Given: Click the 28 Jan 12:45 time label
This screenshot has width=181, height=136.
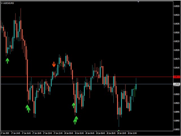Looking at the screenshot, I should pyautogui.click(x=132, y=133).
